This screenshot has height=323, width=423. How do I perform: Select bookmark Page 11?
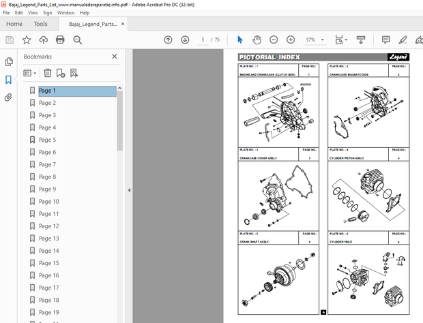tap(49, 214)
